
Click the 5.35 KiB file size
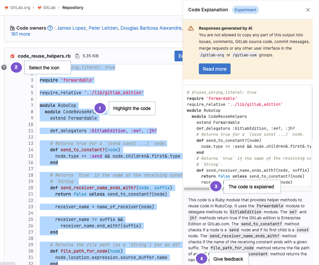click(x=90, y=56)
